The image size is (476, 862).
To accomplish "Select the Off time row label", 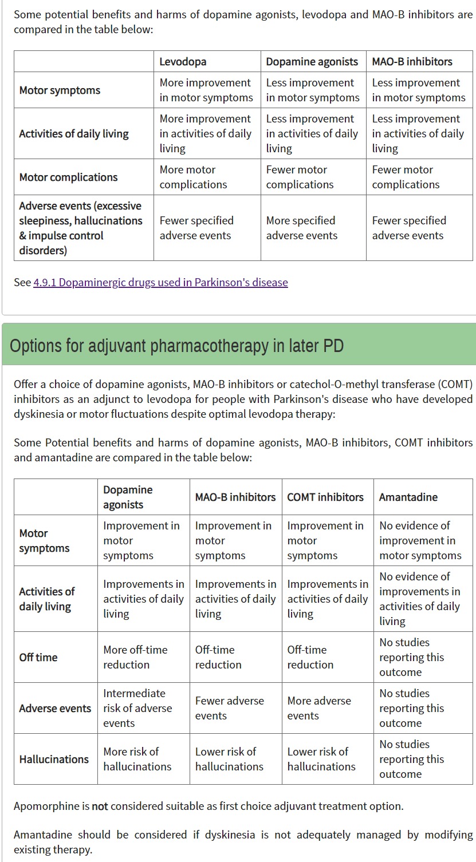I will pyautogui.click(x=38, y=657).
